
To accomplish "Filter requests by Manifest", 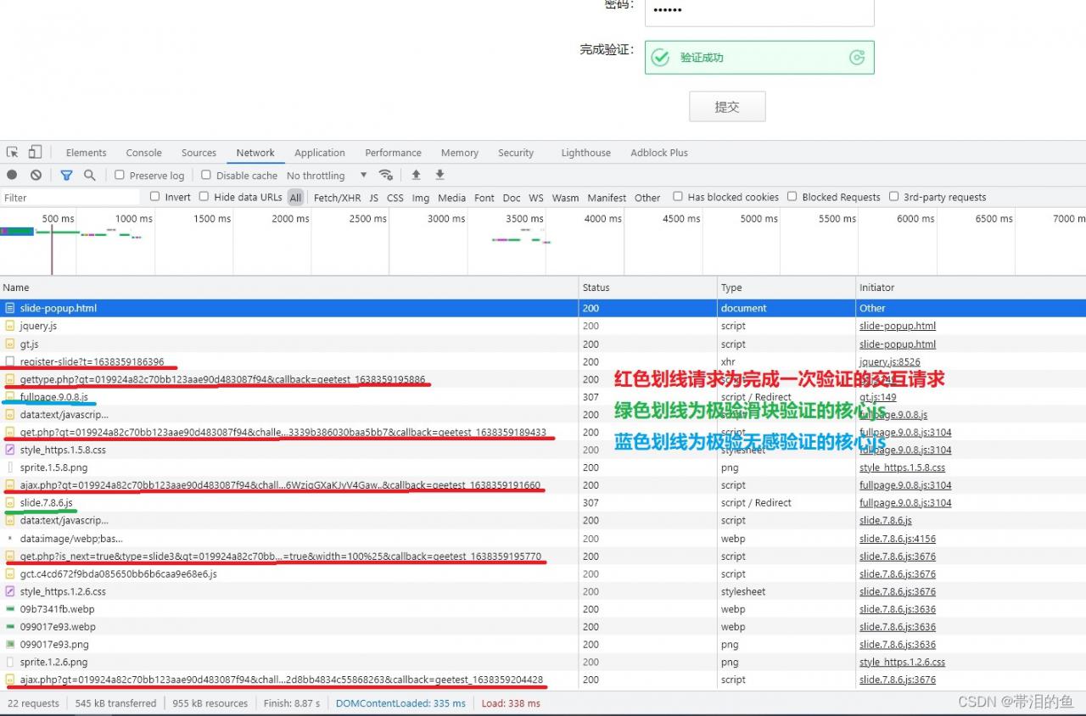I will pos(607,198).
